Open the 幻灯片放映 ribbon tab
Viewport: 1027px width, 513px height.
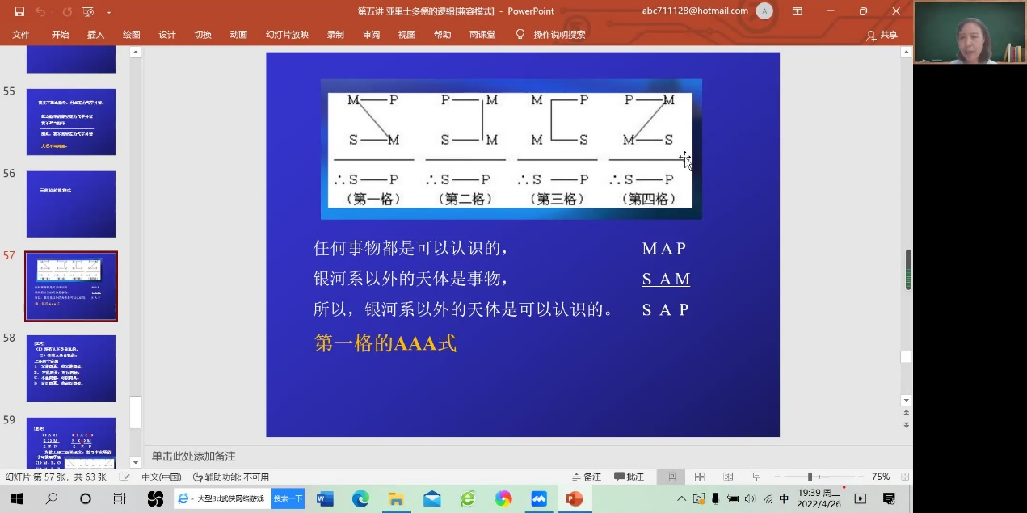point(287,35)
